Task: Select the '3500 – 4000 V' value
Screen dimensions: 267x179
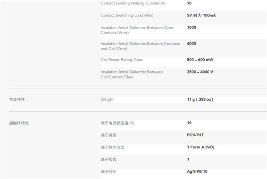Action: coord(200,72)
